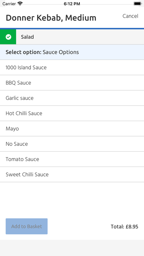
Task: Tap the Carrier label in status bar
Action: (x=9, y=4)
